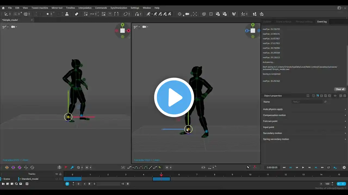Click the first running figure icon
Viewport: 348px width, 195px height.
click(148, 14)
